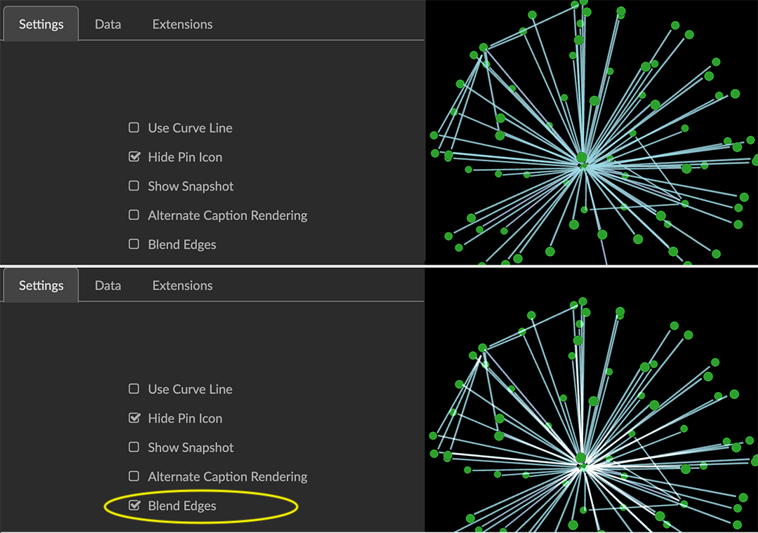This screenshot has height=533, width=758.
Task: Enable Use Curve Line in the upper panel
Action: click(134, 128)
